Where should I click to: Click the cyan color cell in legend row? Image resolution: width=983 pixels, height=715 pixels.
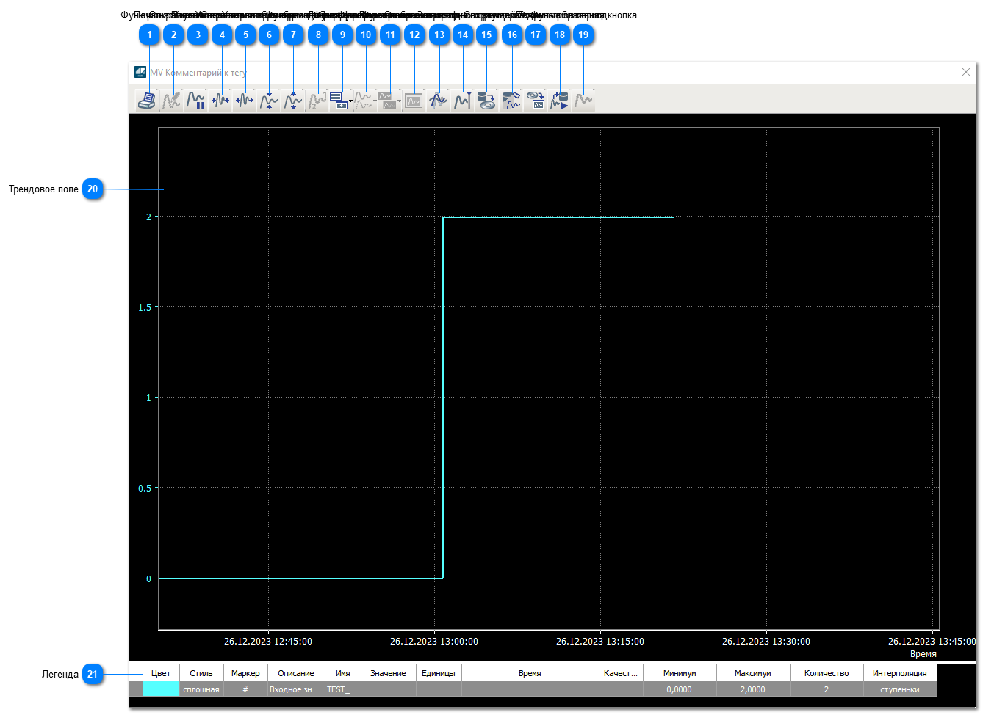[x=161, y=689]
